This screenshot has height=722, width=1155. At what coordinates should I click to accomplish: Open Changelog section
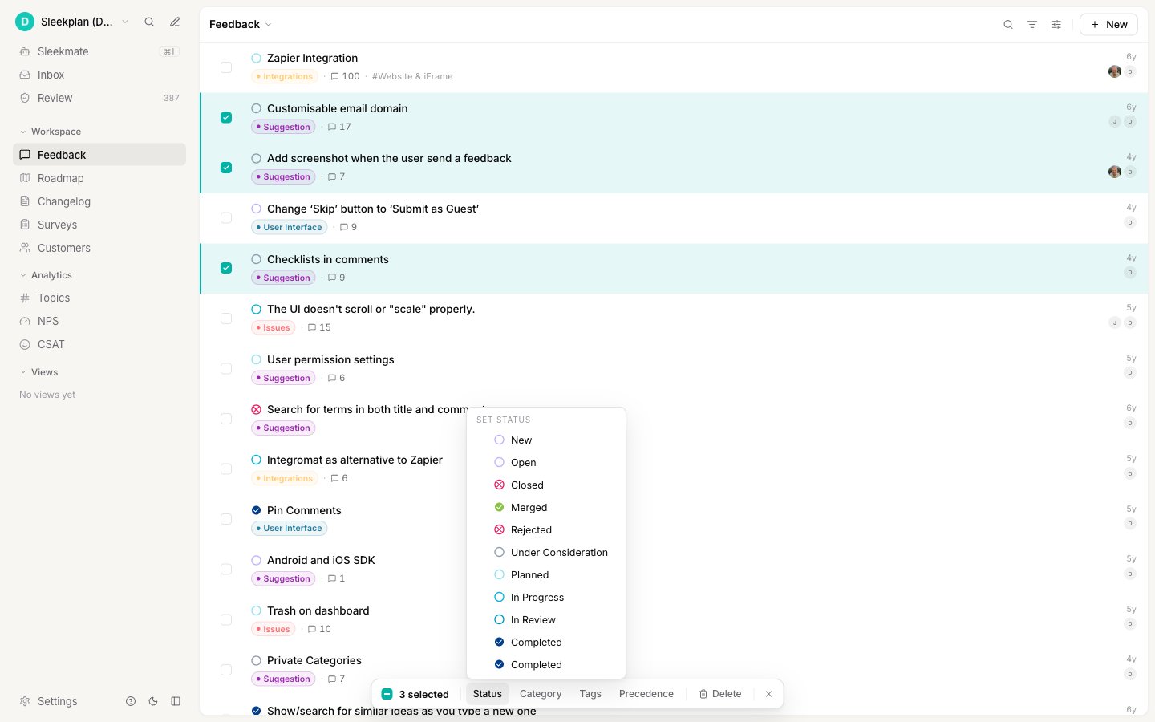(99, 201)
